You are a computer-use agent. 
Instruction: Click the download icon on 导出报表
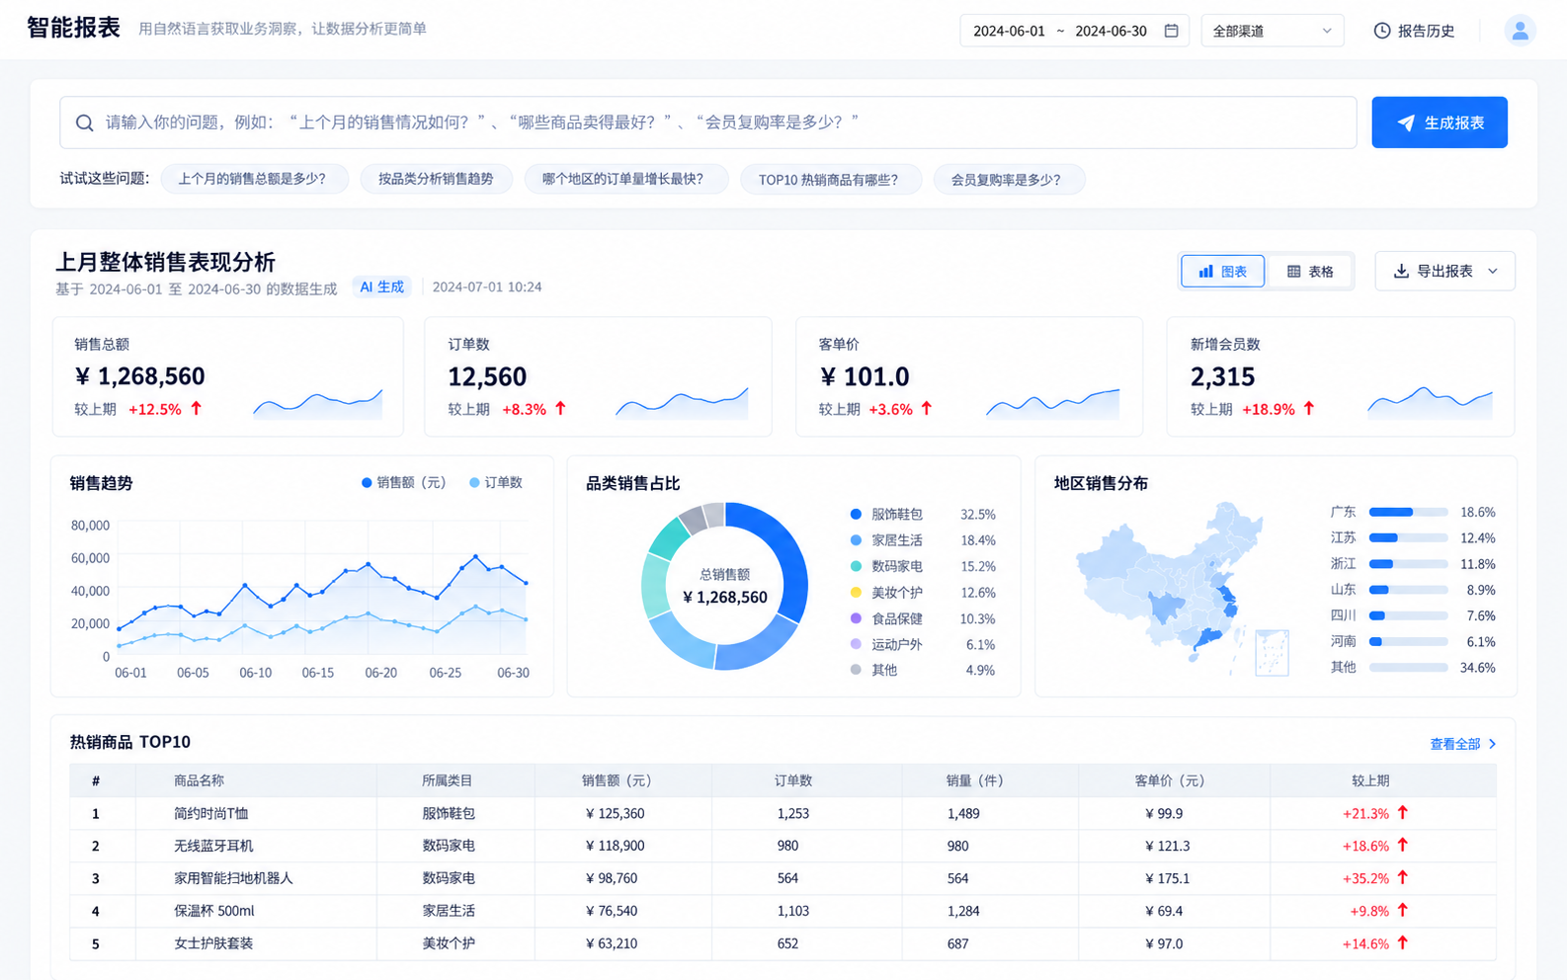1401,271
